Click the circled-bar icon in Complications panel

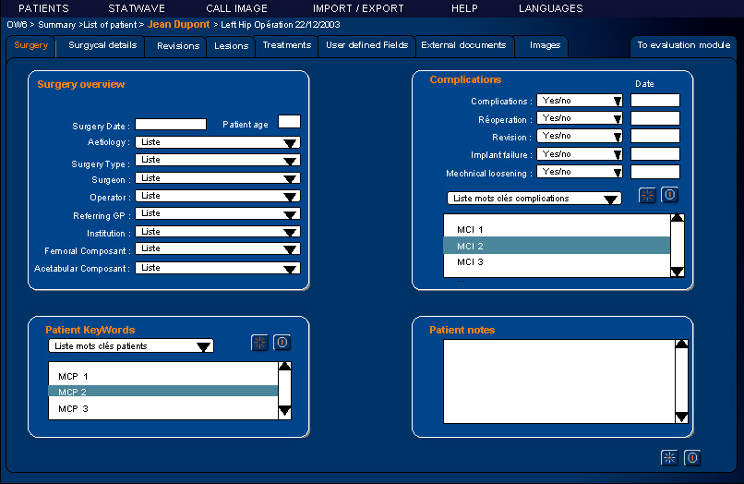coord(670,195)
